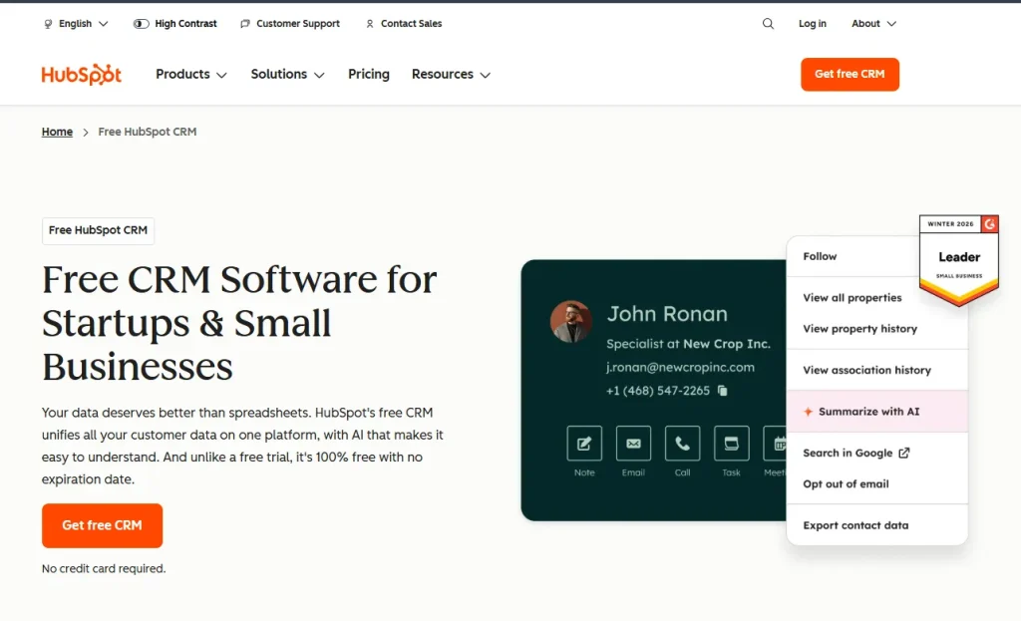1021x621 pixels.
Task: Click the Note icon on contact card
Action: tap(584, 444)
